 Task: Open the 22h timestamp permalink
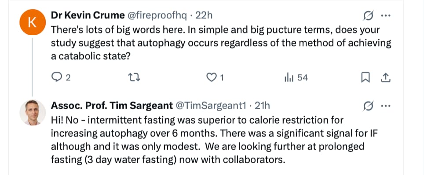click(x=204, y=15)
